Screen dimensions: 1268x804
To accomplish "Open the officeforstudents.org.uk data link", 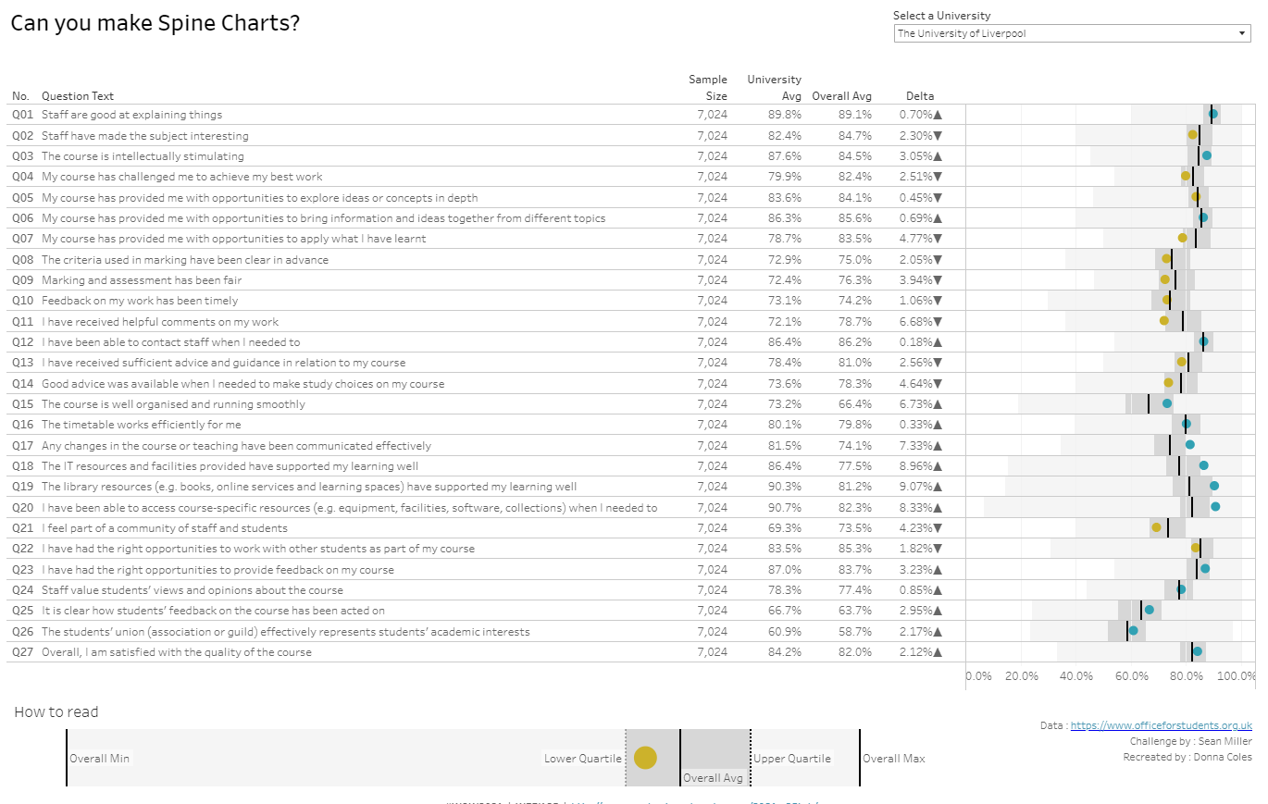I will tap(1161, 725).
